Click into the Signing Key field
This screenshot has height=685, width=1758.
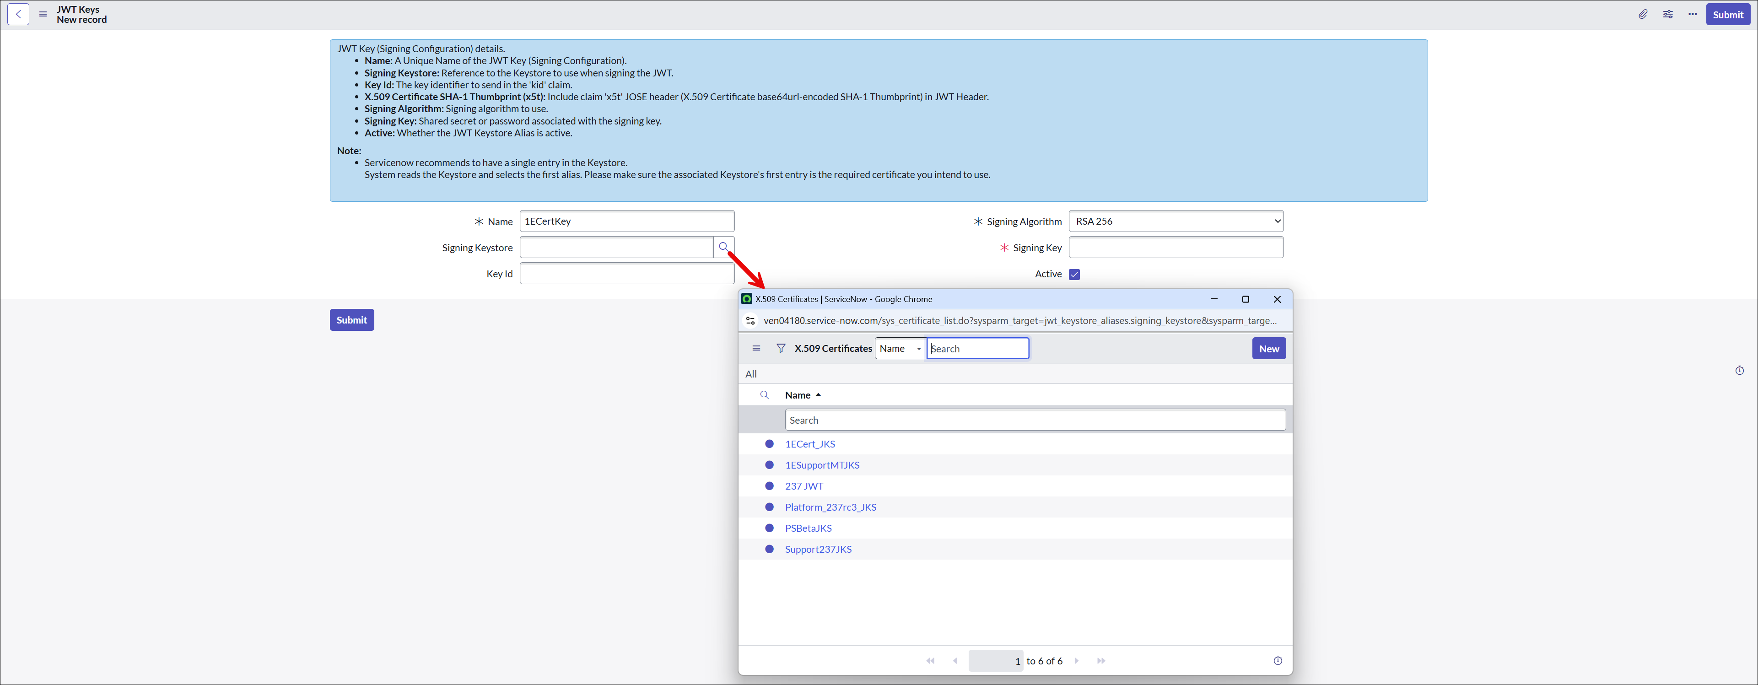point(1175,248)
